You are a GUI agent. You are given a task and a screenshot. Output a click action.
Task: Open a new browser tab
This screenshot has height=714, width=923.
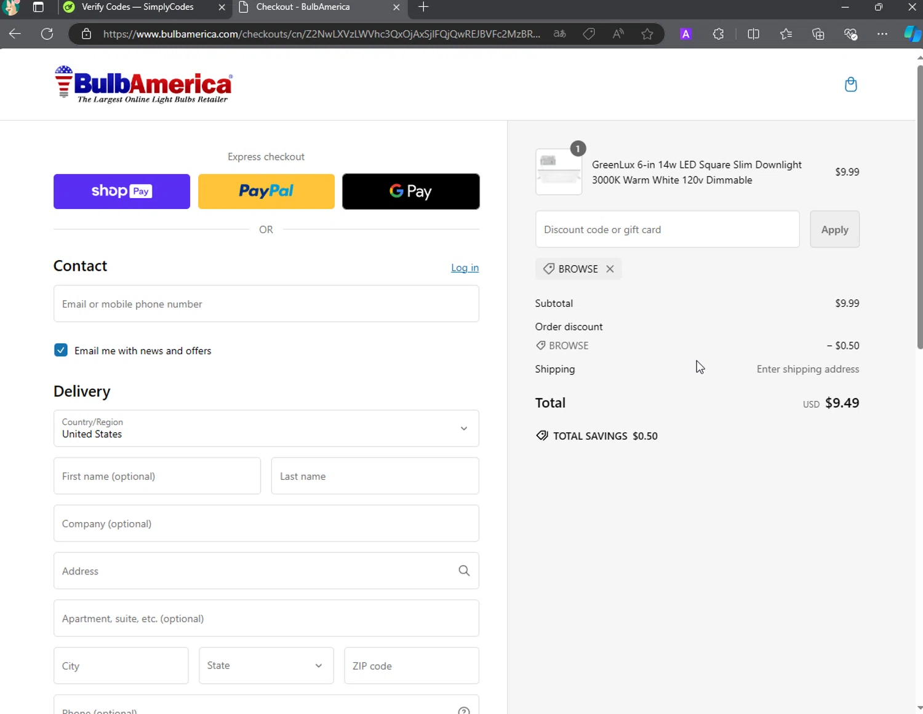[x=423, y=7]
